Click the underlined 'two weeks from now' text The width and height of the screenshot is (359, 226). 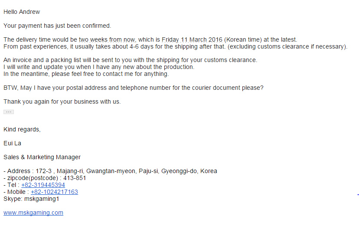tap(107, 39)
